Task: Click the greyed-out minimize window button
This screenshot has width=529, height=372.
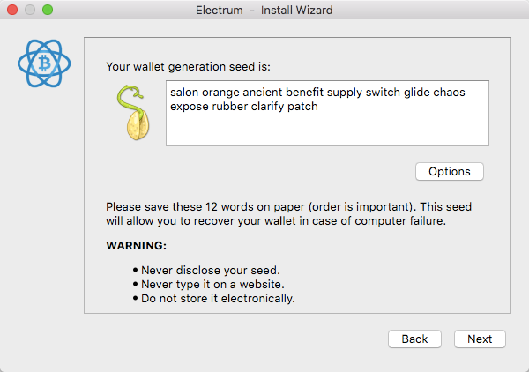Action: (x=30, y=10)
